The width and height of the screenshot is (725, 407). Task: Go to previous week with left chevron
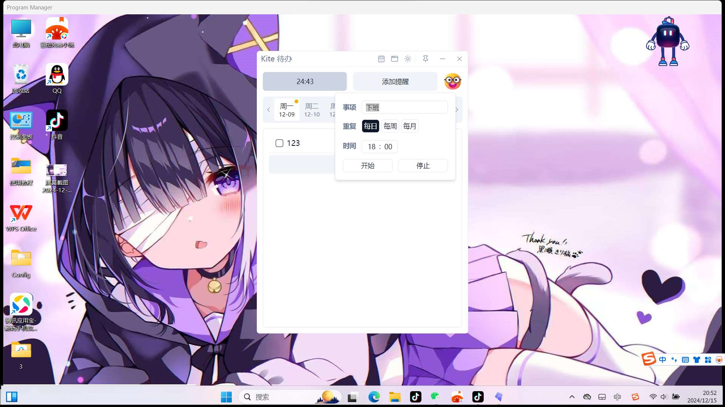coord(268,110)
